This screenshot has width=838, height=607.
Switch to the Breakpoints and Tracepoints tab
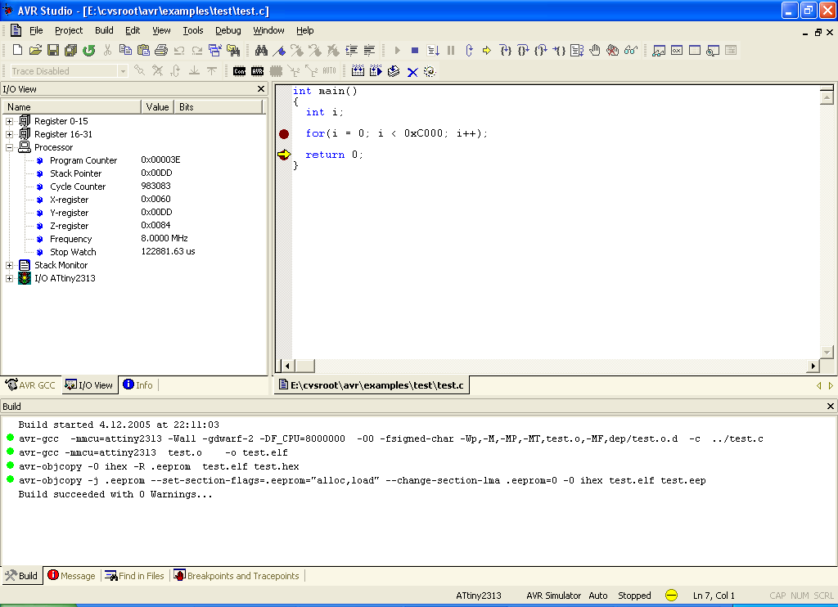236,576
